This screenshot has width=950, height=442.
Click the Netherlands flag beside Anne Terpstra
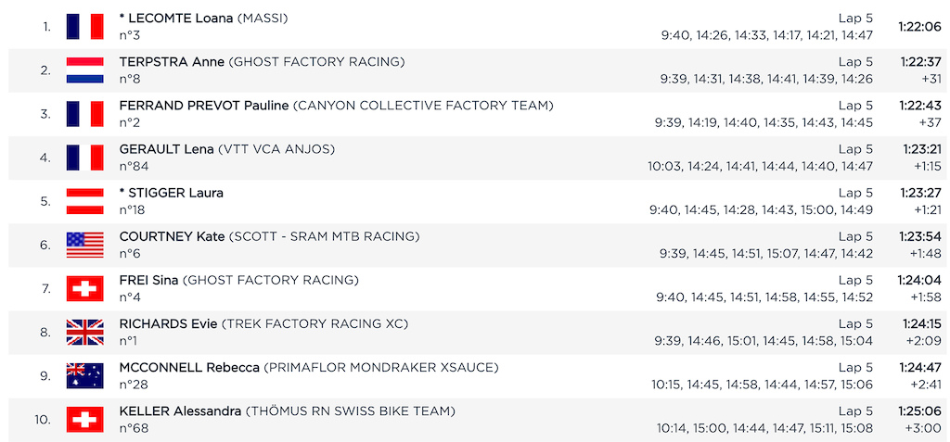[84, 70]
